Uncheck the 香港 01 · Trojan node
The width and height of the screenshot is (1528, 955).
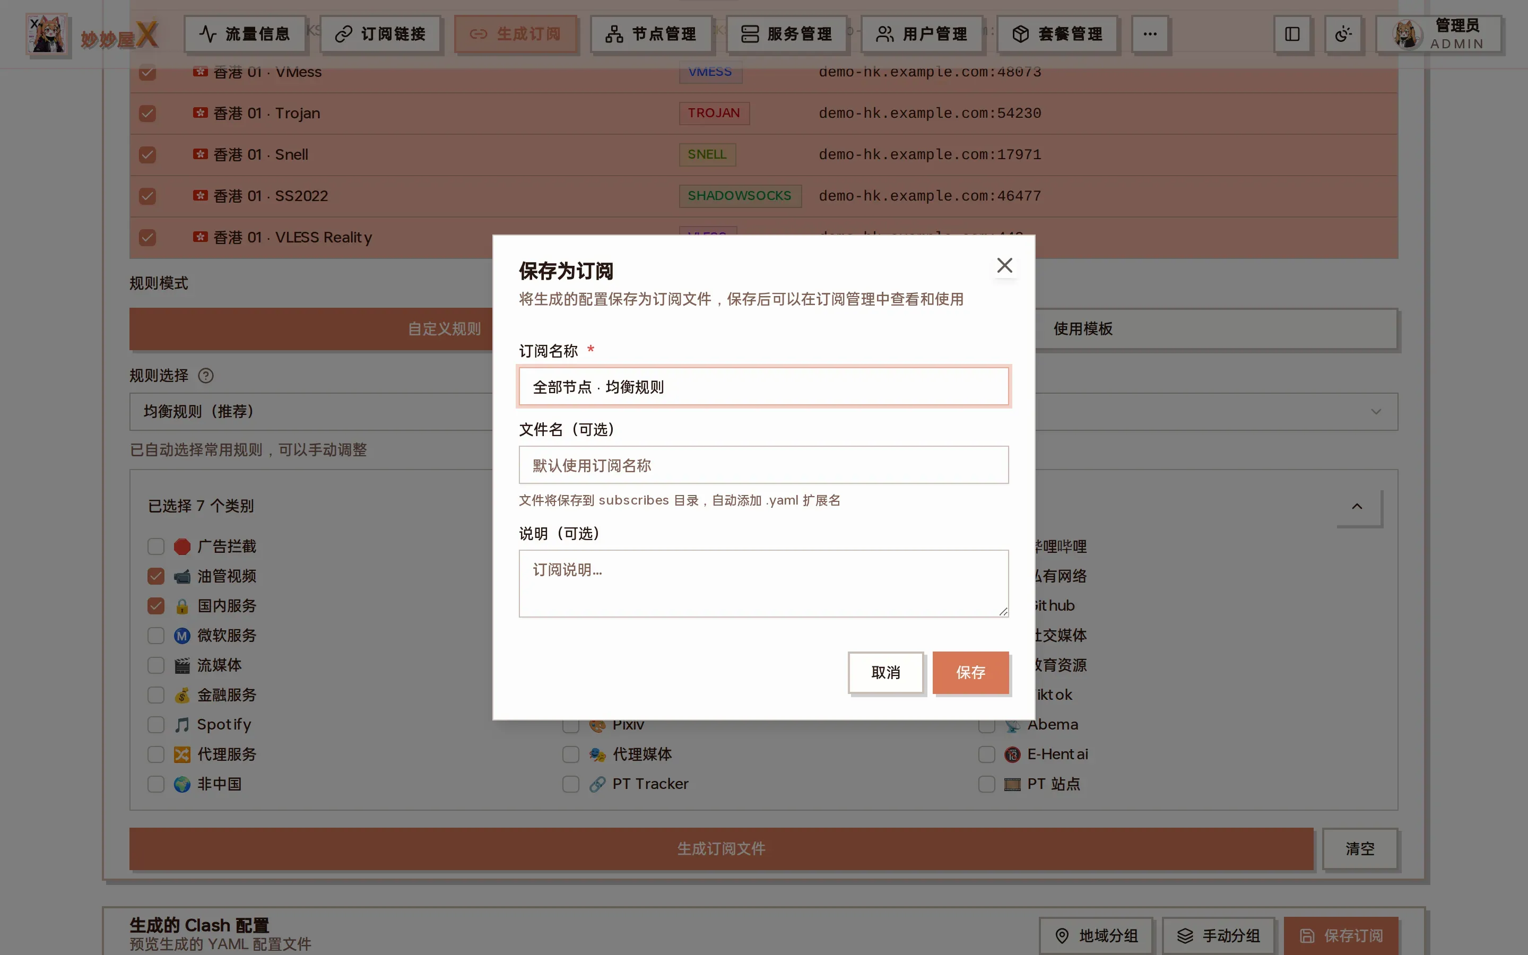pyautogui.click(x=147, y=114)
